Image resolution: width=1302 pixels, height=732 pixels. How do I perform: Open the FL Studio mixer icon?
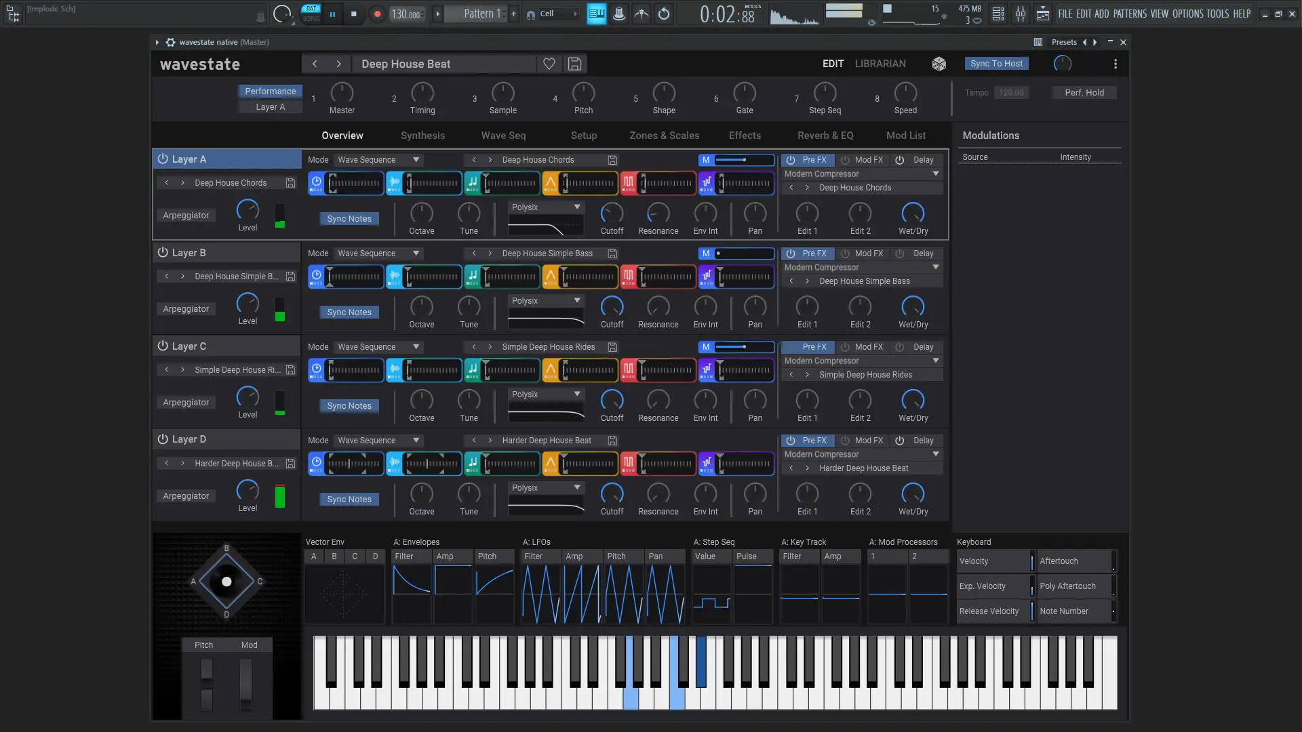[1020, 14]
